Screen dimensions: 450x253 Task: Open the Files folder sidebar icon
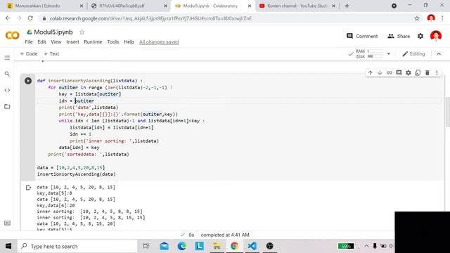tap(7, 106)
